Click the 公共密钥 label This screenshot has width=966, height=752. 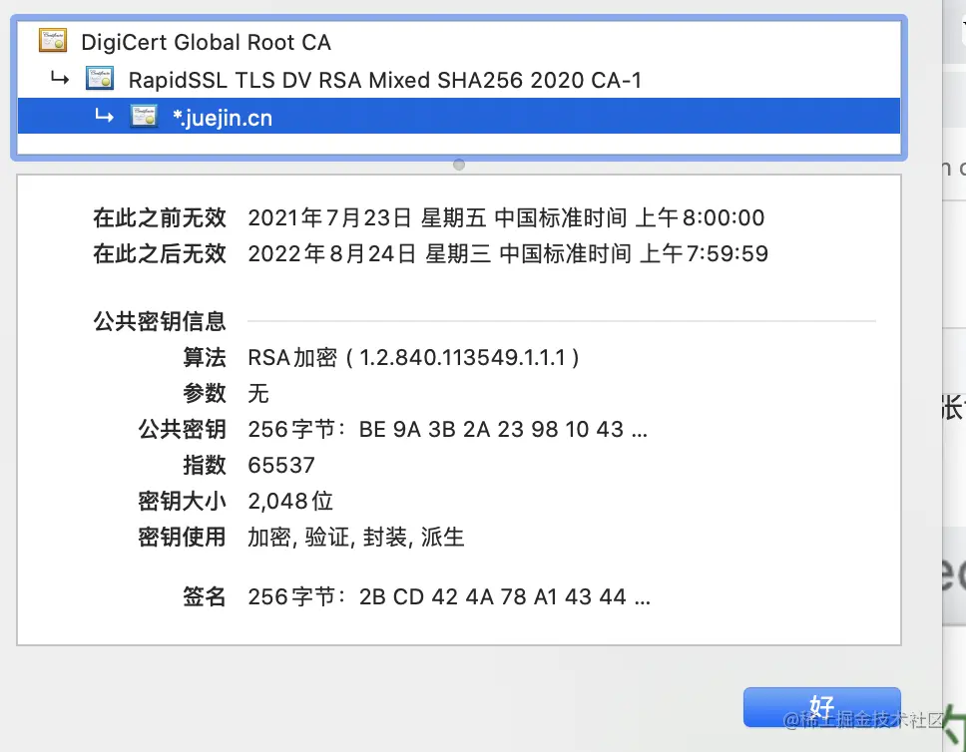(x=183, y=429)
